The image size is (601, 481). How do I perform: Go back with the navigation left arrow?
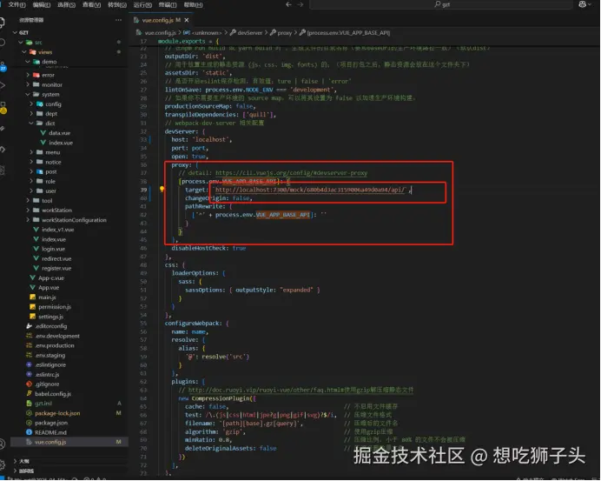tap(288, 4)
